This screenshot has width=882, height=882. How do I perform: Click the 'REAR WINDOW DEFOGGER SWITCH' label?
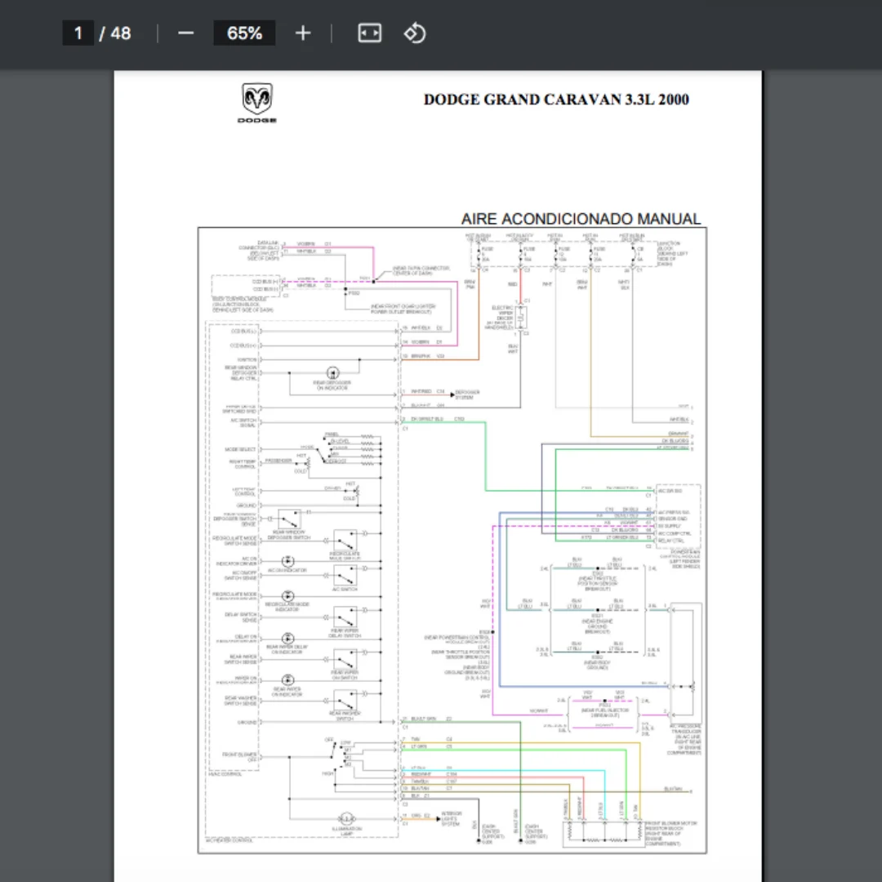coord(289,535)
